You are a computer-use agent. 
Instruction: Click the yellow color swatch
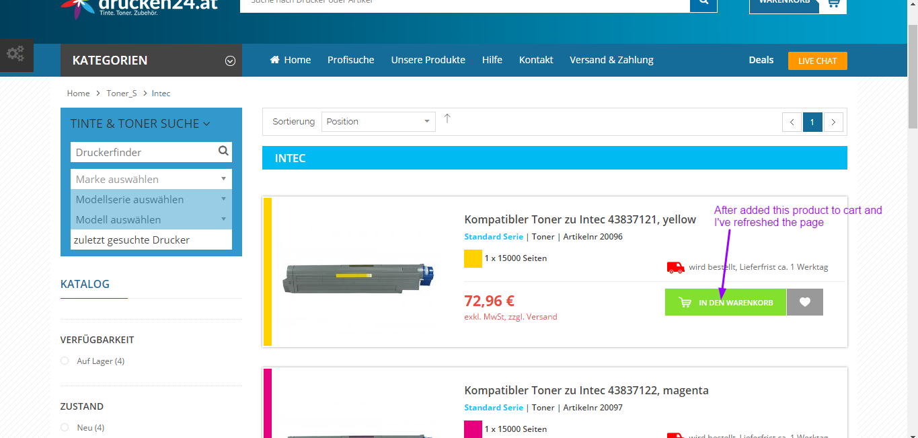pos(473,259)
